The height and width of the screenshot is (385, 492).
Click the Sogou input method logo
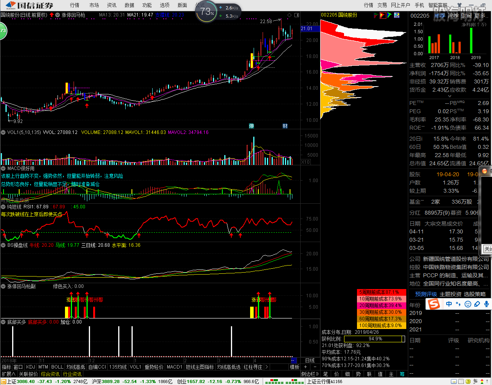pos(433,304)
